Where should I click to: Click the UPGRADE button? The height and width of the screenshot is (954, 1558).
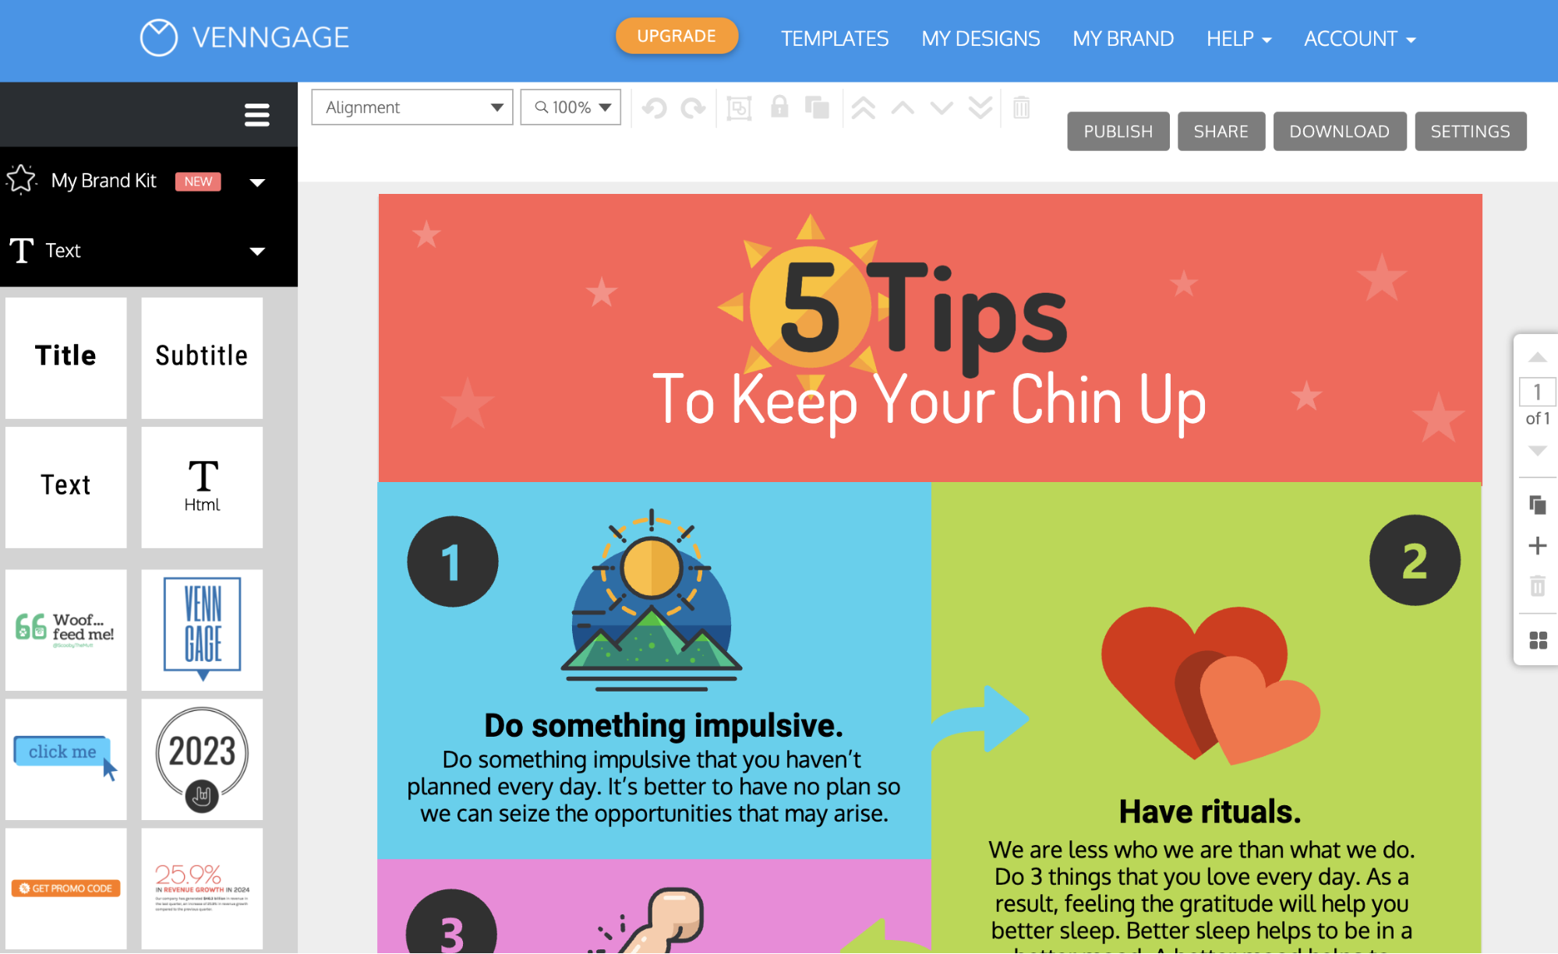(677, 37)
